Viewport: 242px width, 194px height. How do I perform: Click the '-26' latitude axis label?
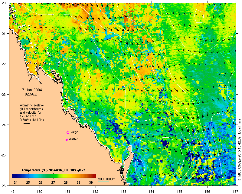tap(4, 185)
